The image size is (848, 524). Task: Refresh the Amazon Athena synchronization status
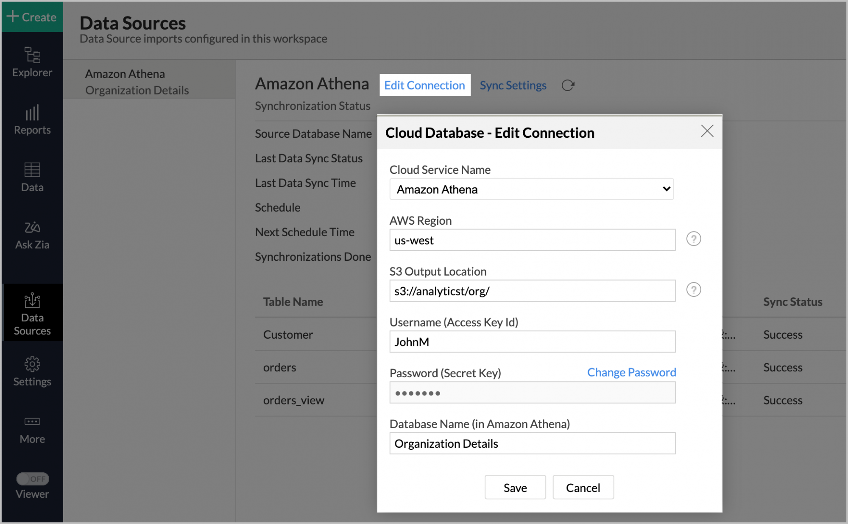click(x=568, y=85)
